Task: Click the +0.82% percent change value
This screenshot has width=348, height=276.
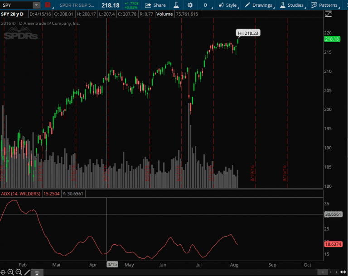Action: pos(130,7)
